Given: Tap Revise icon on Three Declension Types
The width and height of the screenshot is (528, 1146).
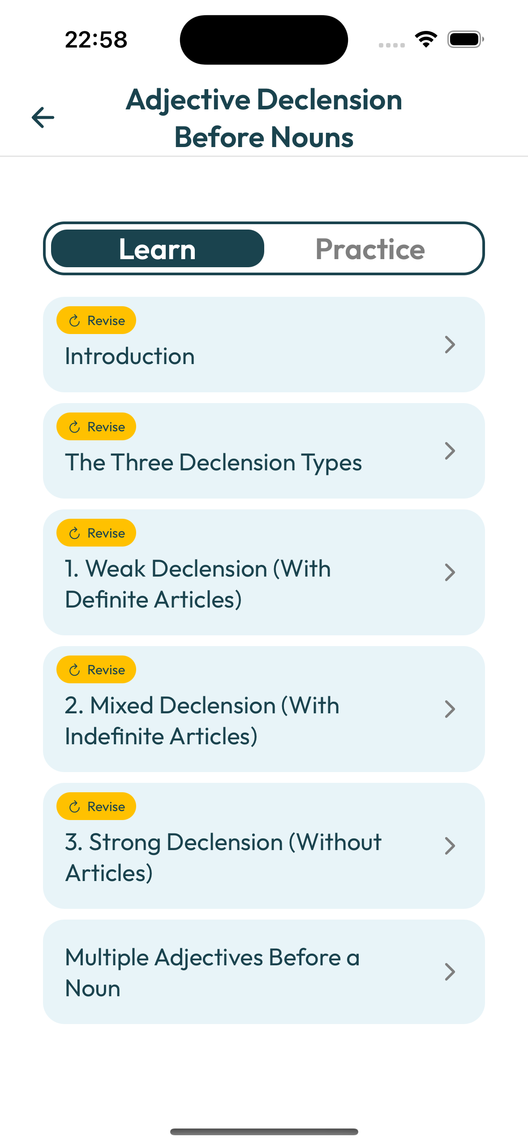Looking at the screenshot, I should coord(75,427).
